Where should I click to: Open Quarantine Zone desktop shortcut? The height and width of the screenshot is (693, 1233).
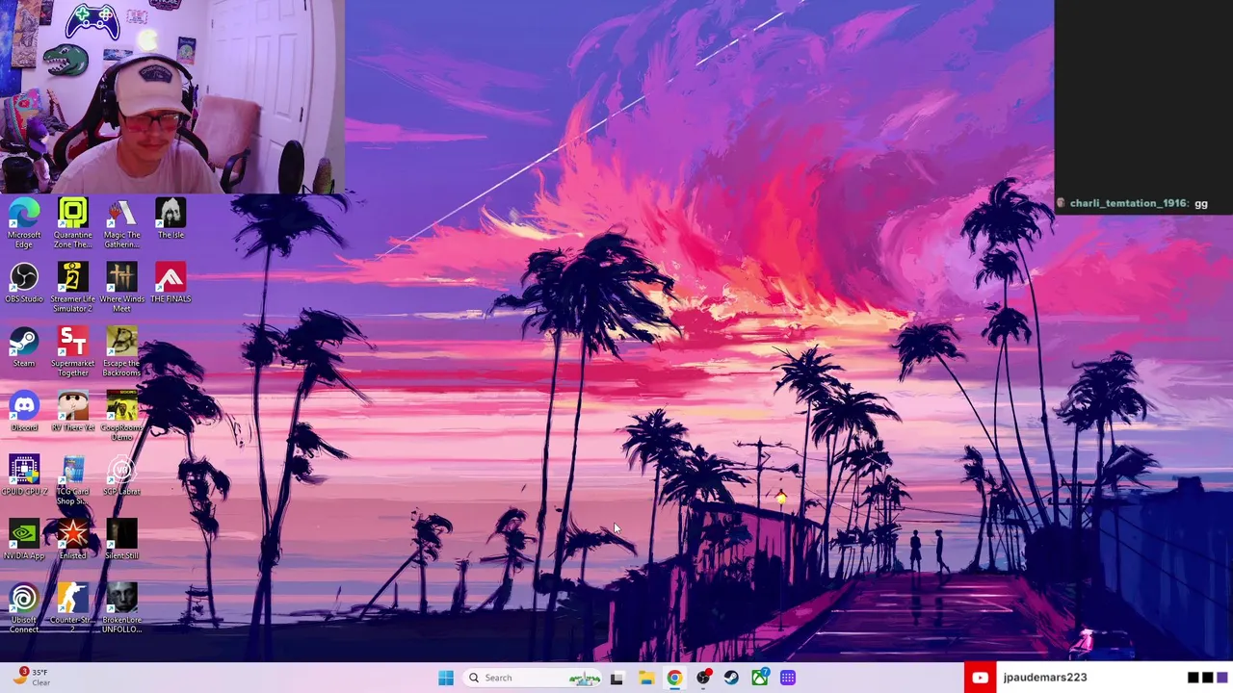(72, 222)
